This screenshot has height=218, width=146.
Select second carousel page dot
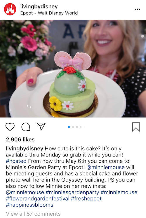pyautogui.click(x=73, y=127)
